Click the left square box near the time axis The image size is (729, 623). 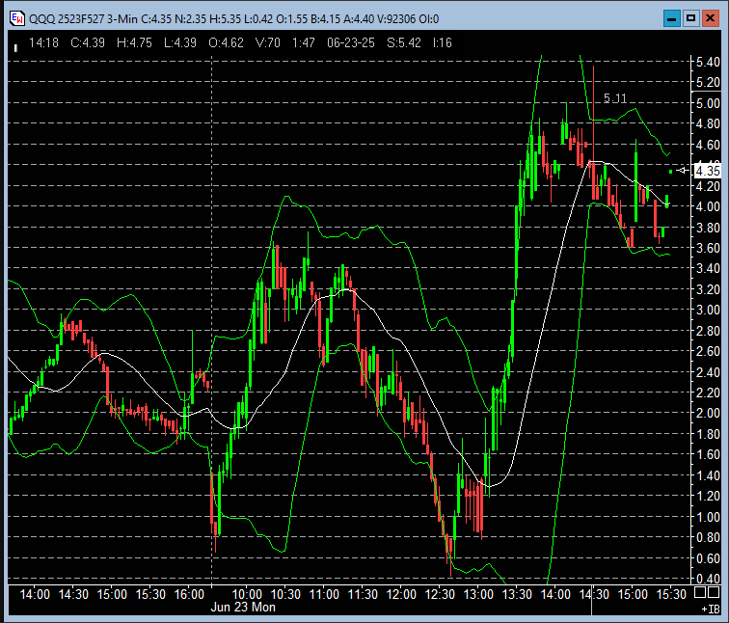click(700, 592)
